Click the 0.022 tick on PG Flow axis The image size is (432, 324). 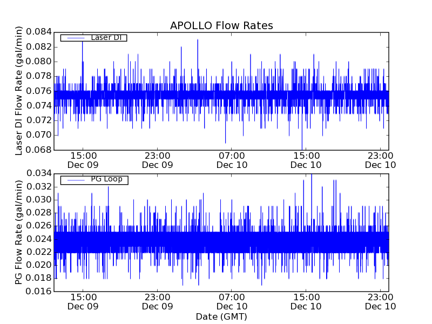[39, 252]
